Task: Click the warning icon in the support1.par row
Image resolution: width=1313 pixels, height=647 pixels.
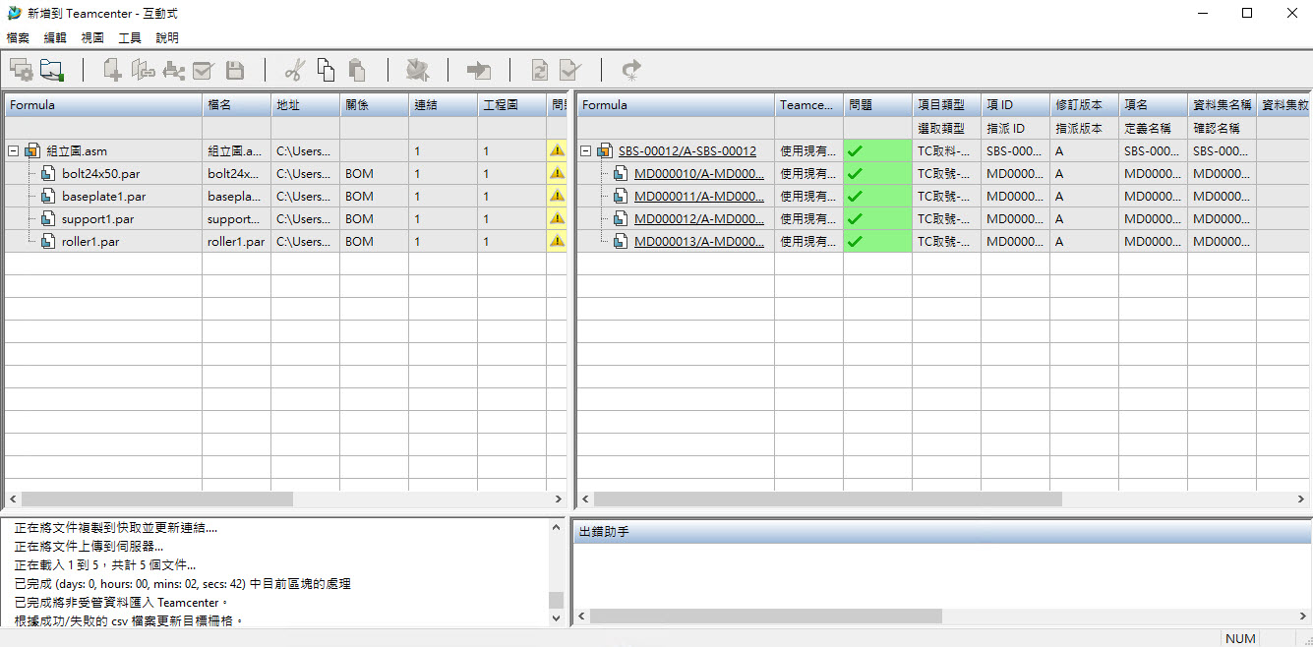Action: tap(557, 218)
